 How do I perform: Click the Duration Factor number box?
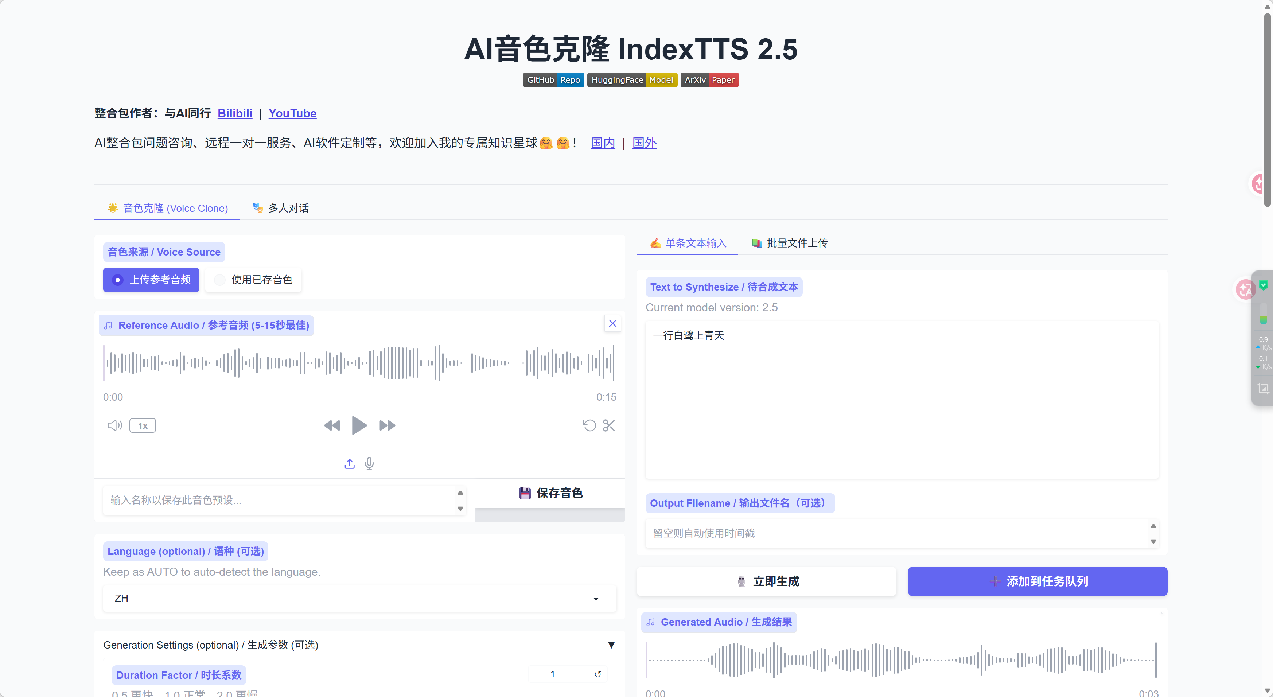tap(558, 674)
